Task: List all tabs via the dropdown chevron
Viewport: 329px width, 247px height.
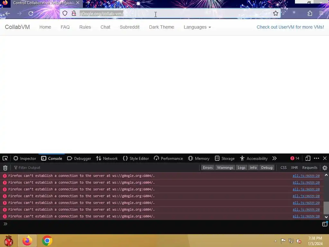Action: pos(280,3)
